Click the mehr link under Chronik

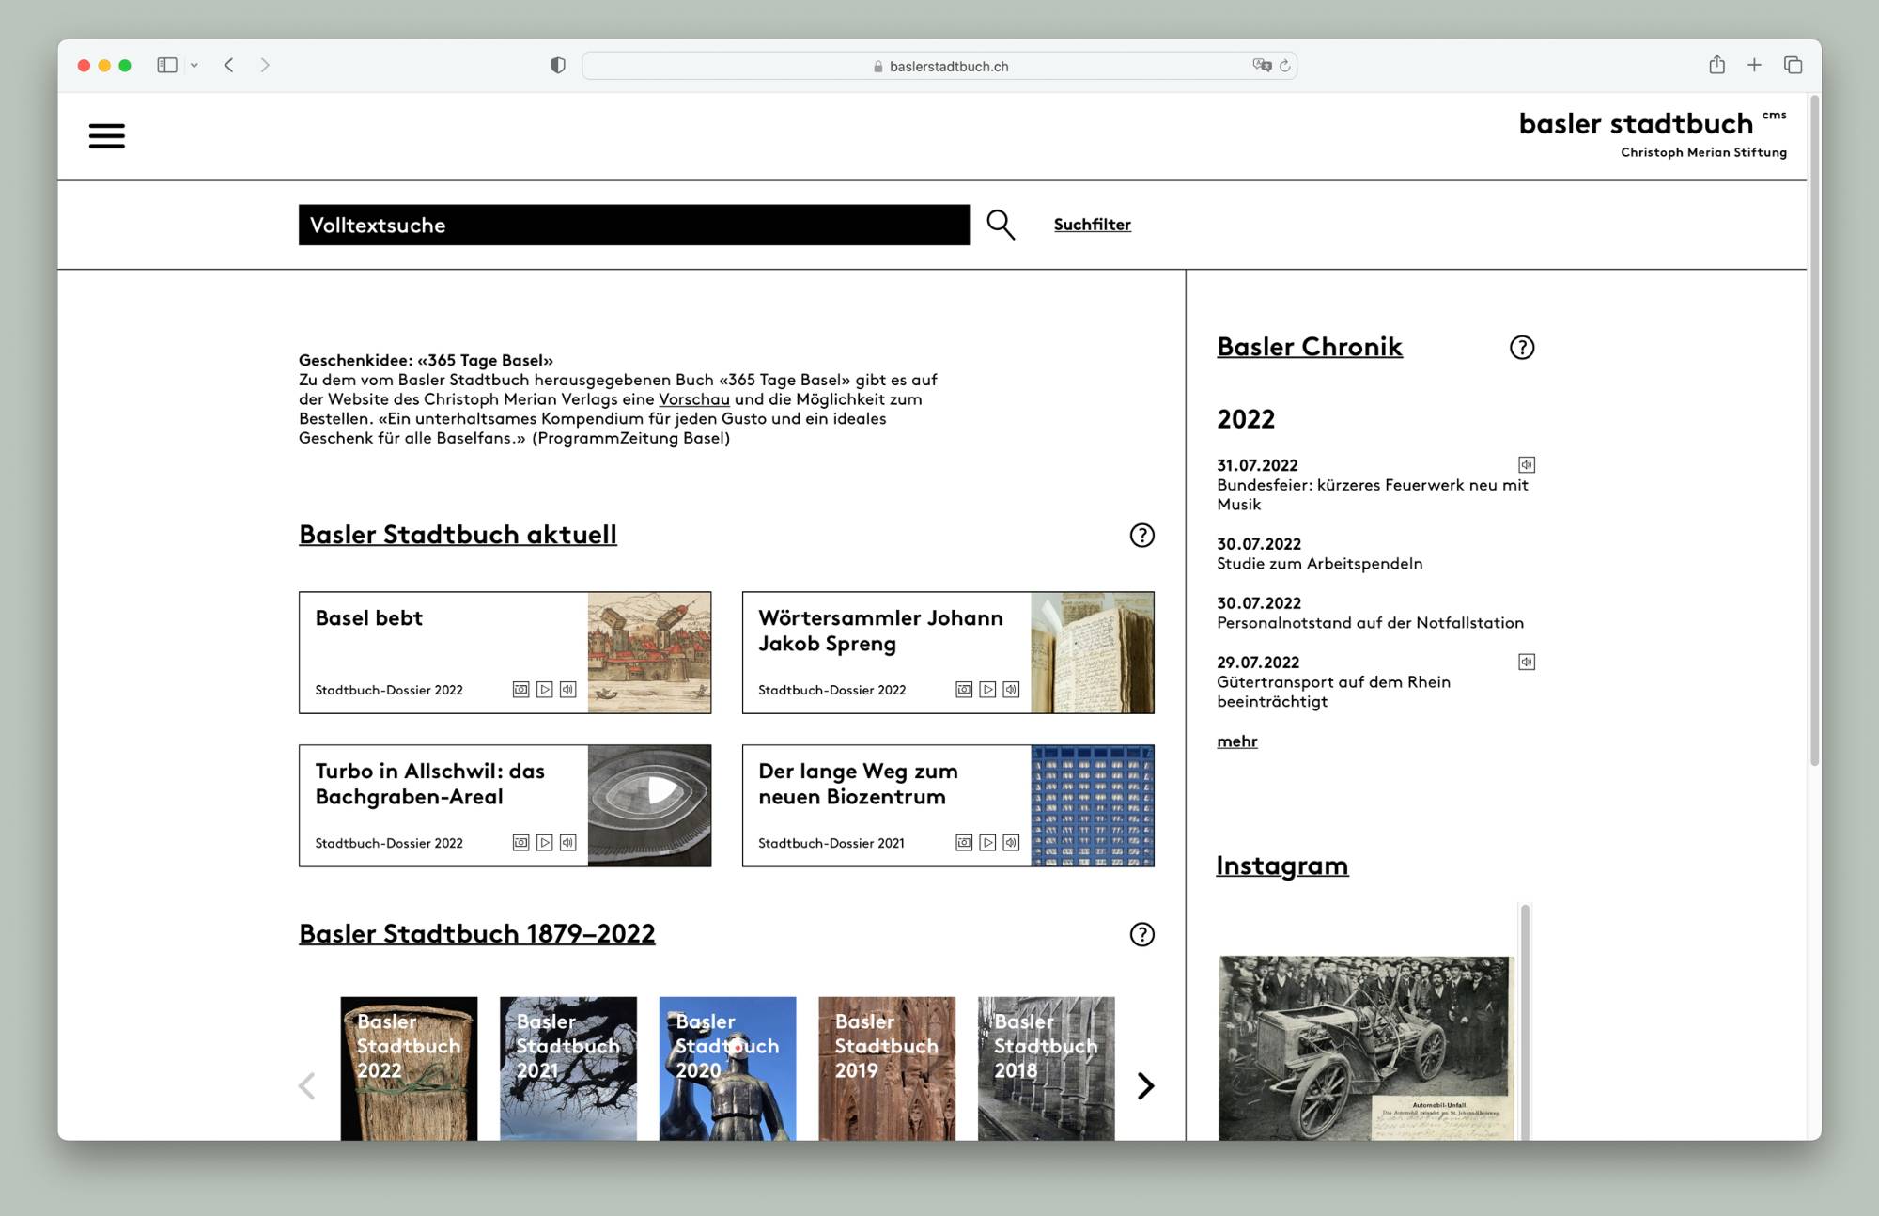[x=1236, y=741]
